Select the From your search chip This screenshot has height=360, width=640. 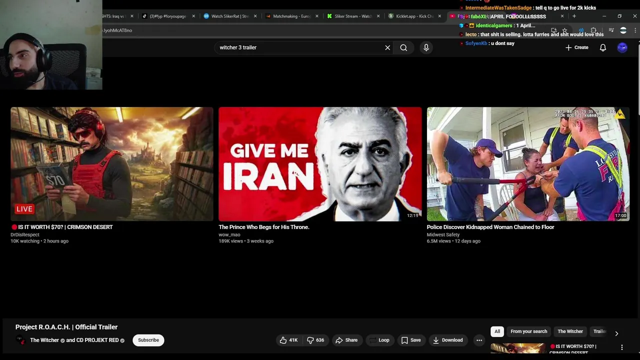click(x=528, y=331)
